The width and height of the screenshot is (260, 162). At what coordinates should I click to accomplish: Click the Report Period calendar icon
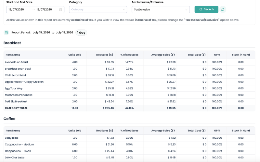(6, 33)
